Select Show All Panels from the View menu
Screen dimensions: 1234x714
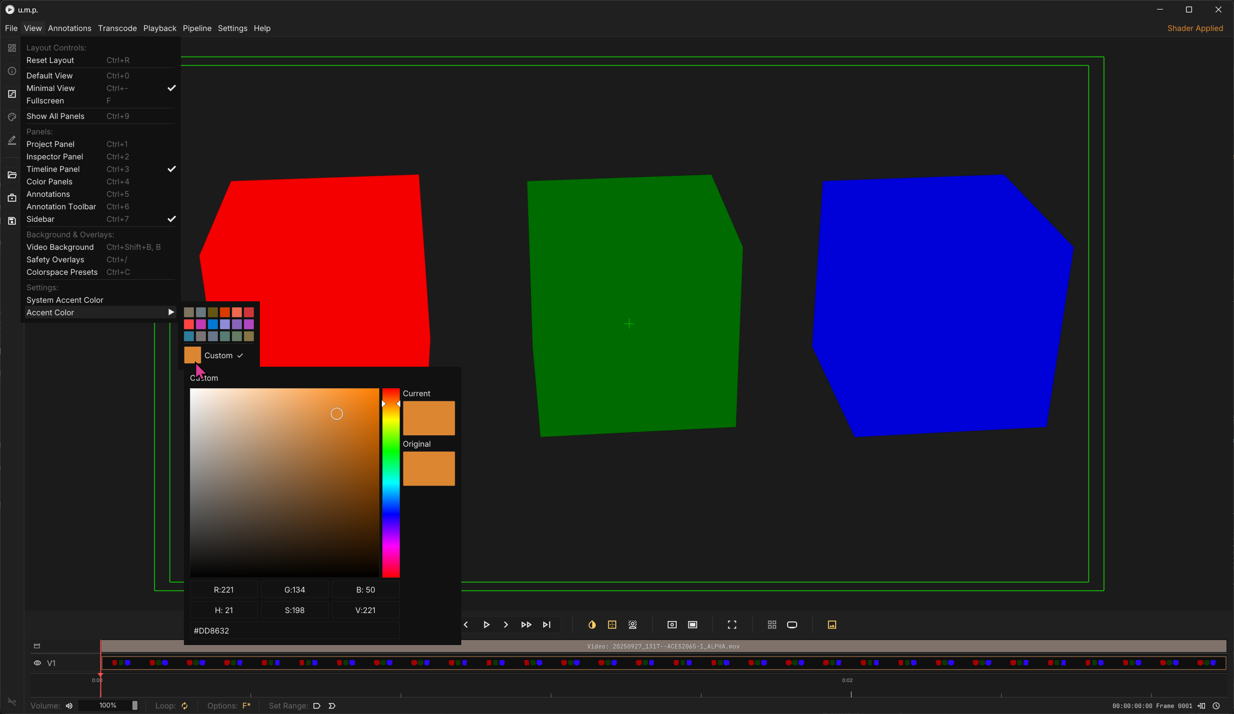[55, 116]
